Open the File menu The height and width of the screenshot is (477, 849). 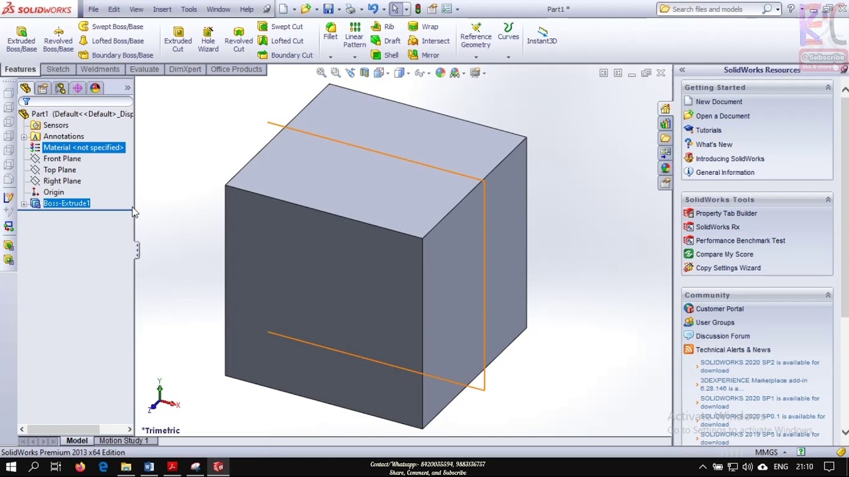tap(94, 9)
